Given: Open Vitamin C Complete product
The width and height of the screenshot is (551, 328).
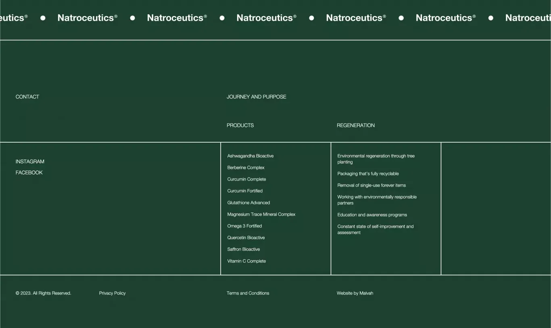Looking at the screenshot, I should pyautogui.click(x=246, y=261).
